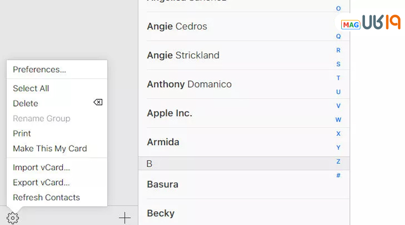Click the plus add contact icon

click(125, 218)
